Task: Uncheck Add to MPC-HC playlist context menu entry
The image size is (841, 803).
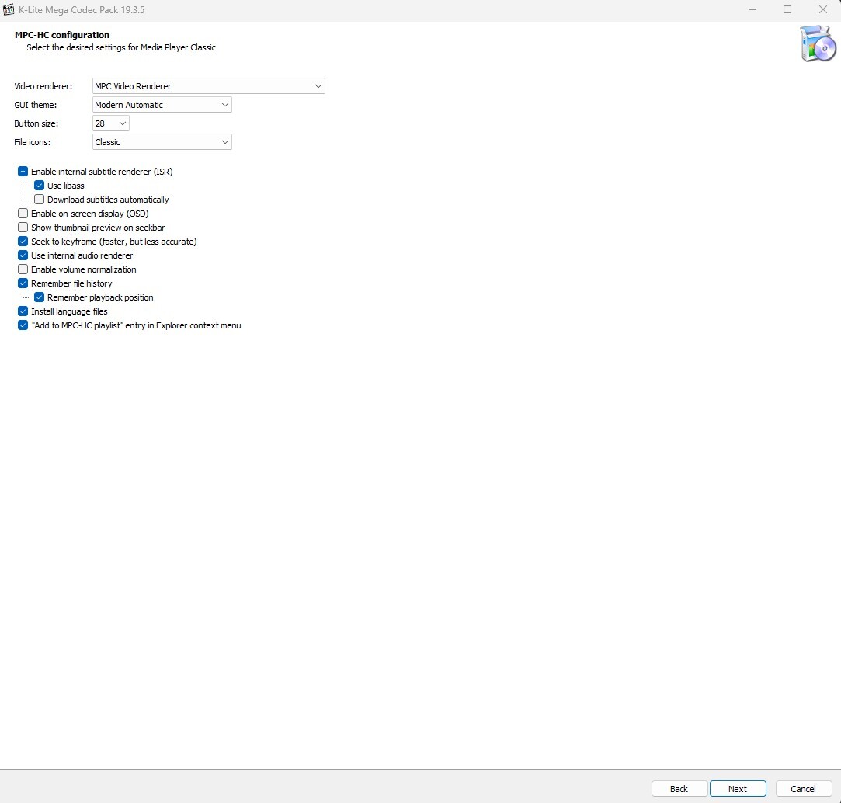Action: pos(23,325)
